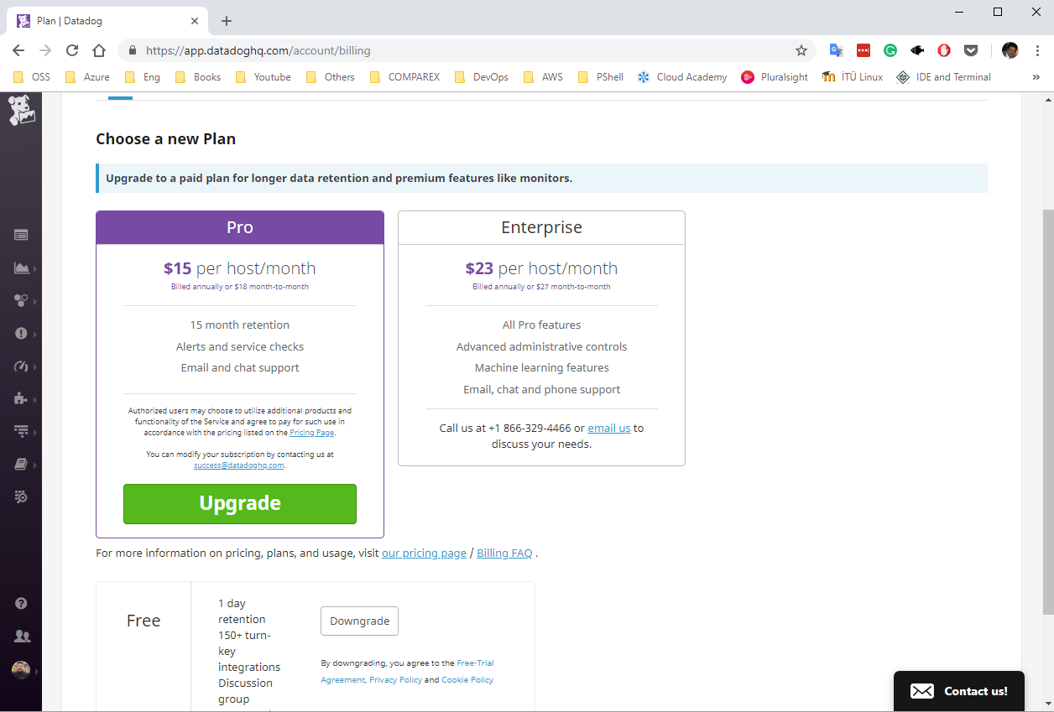Open the COMPAREX bookmark folder
The image size is (1054, 712).
pyautogui.click(x=404, y=77)
